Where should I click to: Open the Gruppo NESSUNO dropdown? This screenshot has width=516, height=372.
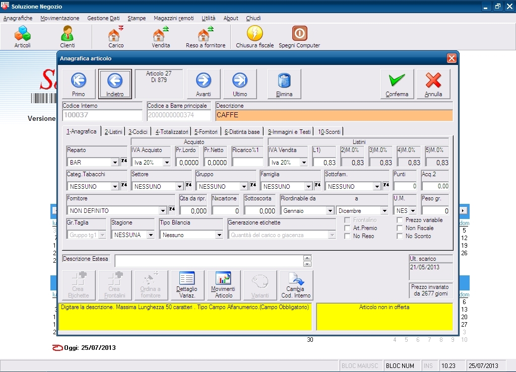point(243,186)
